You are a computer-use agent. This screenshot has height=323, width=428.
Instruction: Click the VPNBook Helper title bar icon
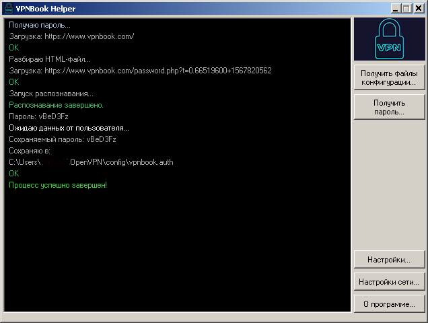point(9,9)
